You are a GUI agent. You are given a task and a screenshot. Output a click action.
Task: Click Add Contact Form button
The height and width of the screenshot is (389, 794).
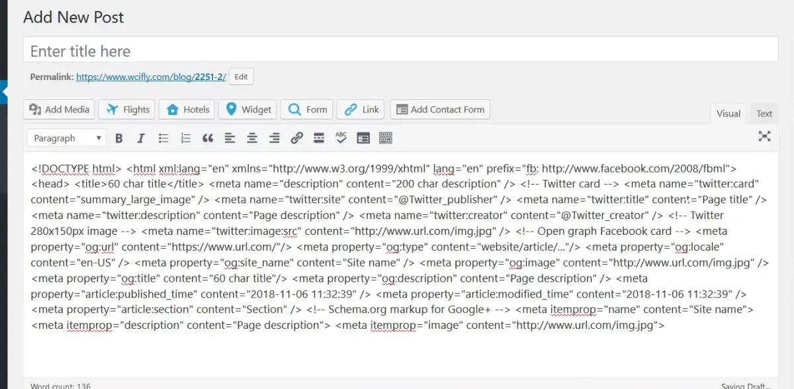pos(440,110)
